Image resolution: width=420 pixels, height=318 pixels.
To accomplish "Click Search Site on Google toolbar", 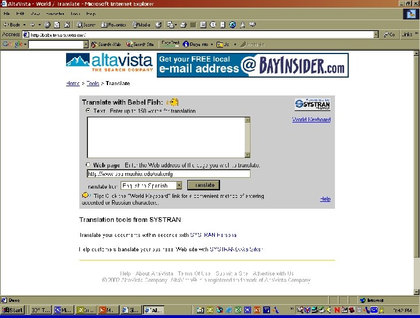I will (140, 44).
